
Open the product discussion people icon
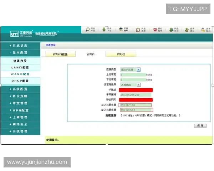point(171,30)
